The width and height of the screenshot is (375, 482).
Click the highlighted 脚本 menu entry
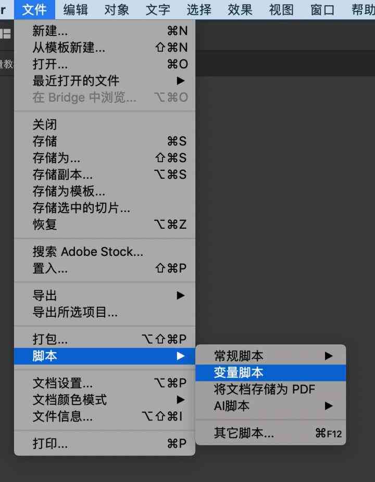coord(105,356)
